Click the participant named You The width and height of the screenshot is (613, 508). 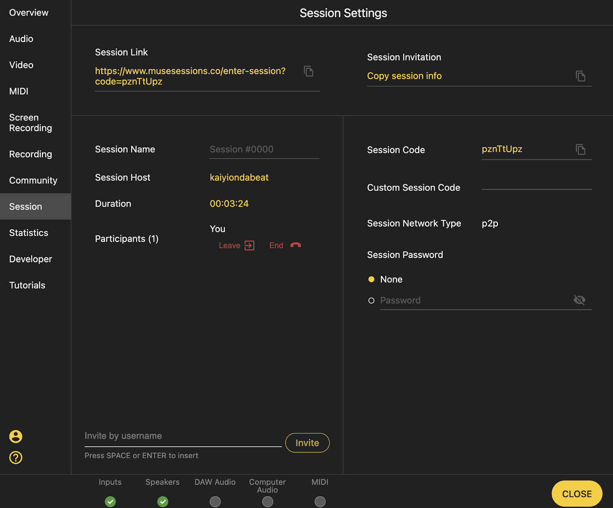click(x=217, y=229)
